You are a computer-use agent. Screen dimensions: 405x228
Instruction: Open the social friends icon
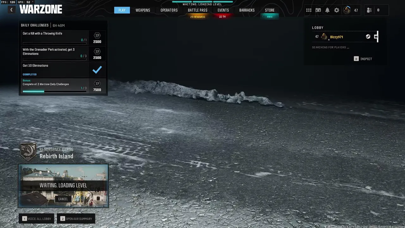369,10
